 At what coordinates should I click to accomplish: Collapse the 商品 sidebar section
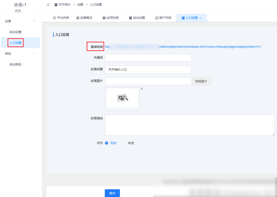(34, 53)
